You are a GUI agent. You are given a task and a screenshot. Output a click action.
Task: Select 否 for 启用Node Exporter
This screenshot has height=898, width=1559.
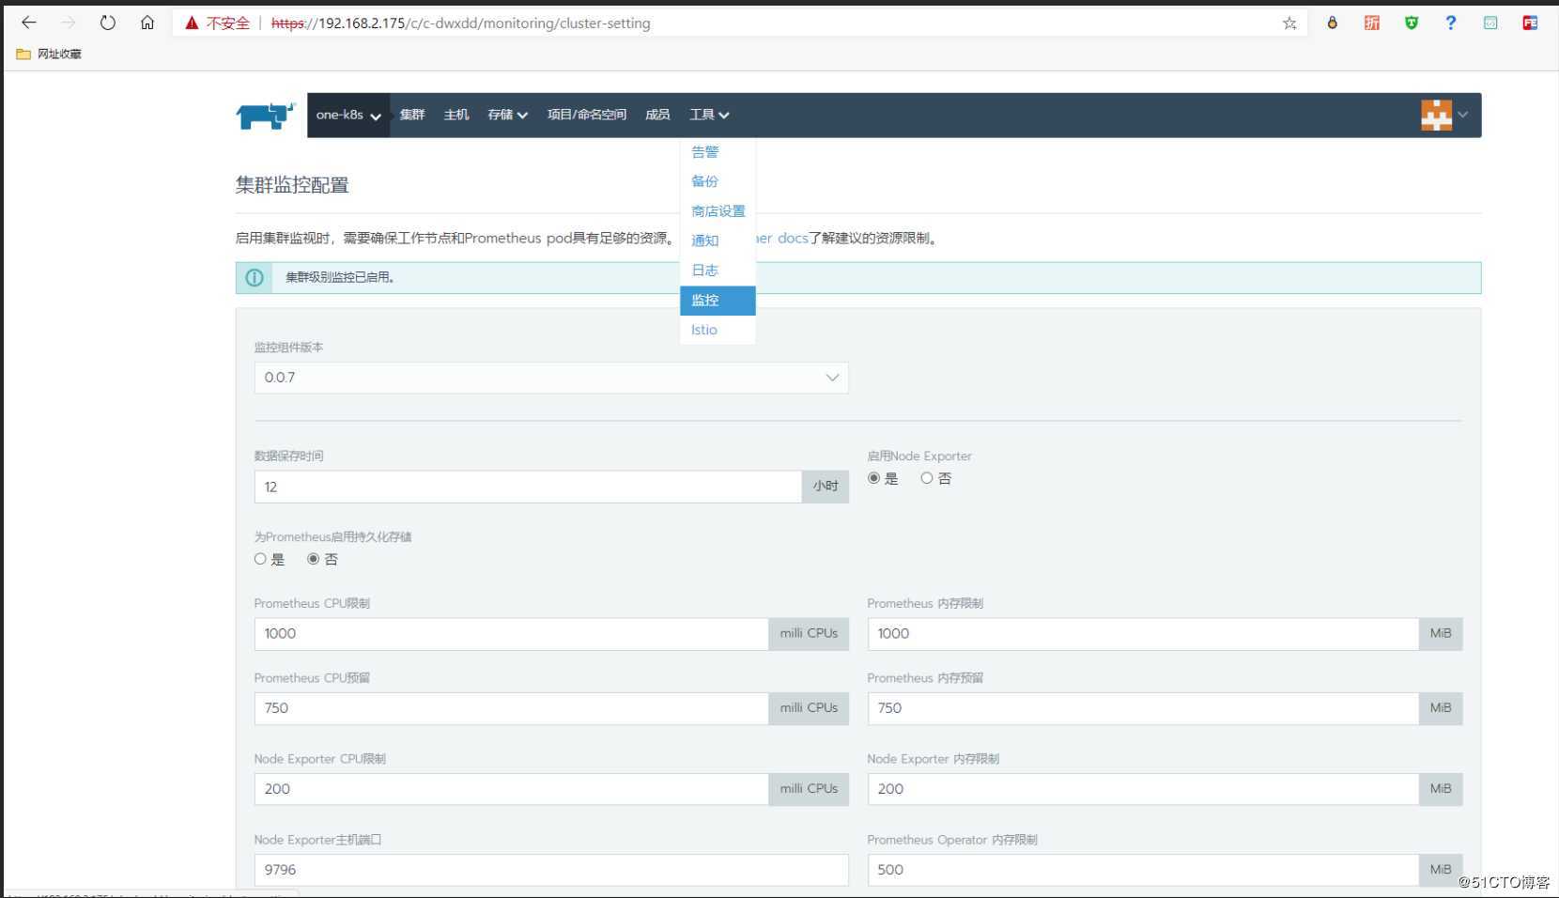click(927, 478)
